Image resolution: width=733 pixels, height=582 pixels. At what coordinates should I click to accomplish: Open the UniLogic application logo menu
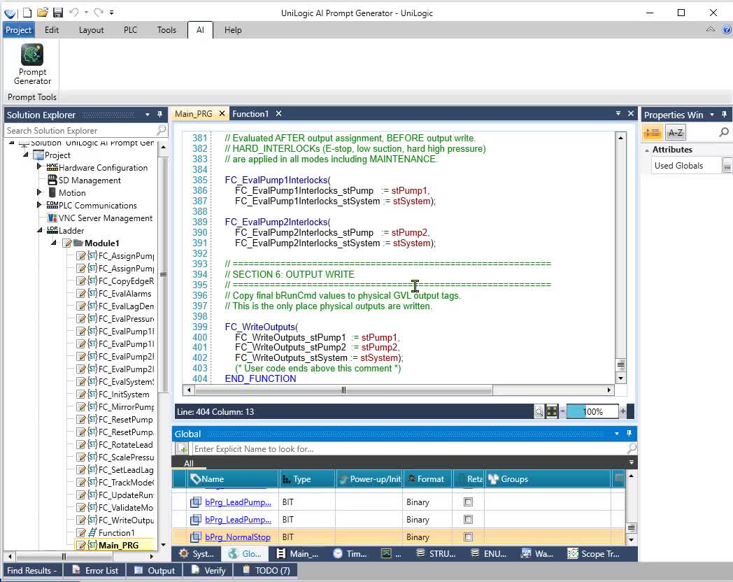[10, 13]
